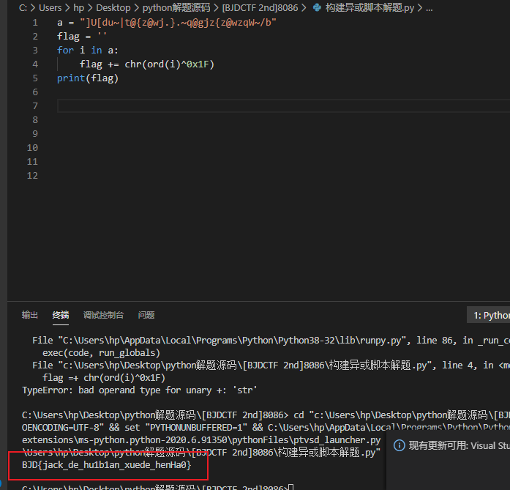
Task: Click the 'C:' drive breadcrumb
Action: coord(24,8)
